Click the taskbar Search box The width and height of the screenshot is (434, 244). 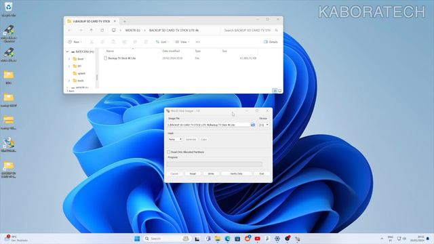pos(166,239)
